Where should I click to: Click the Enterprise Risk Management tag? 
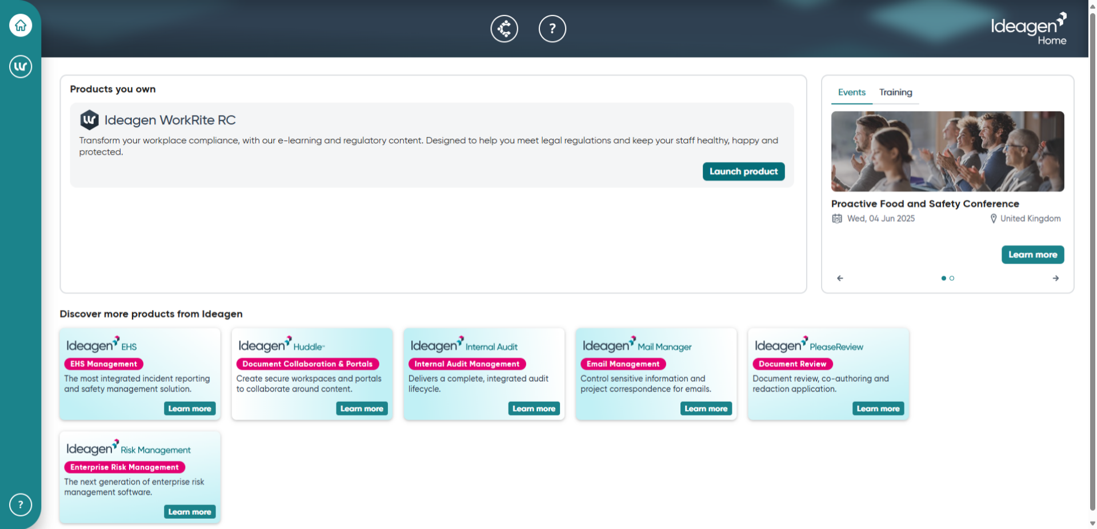click(x=125, y=467)
